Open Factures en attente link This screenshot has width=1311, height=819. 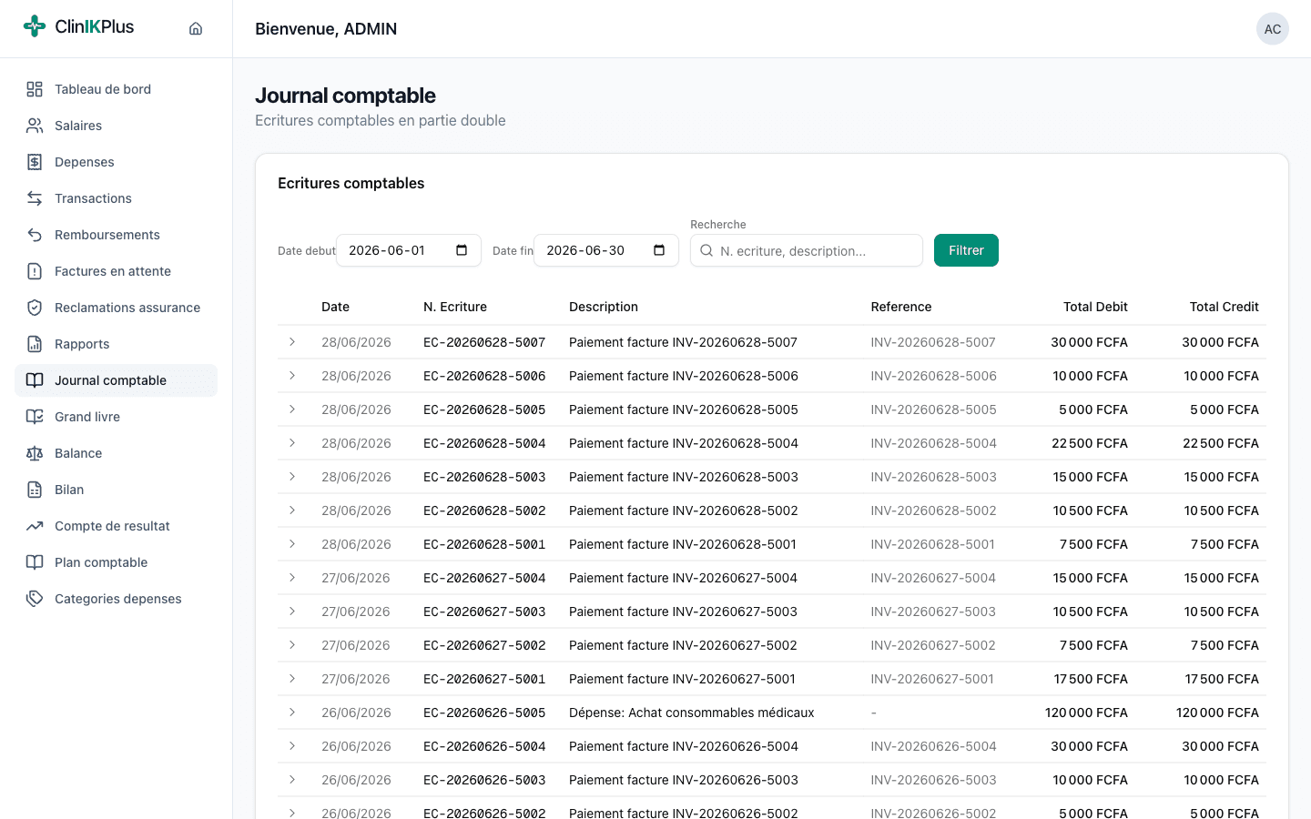[116, 271]
